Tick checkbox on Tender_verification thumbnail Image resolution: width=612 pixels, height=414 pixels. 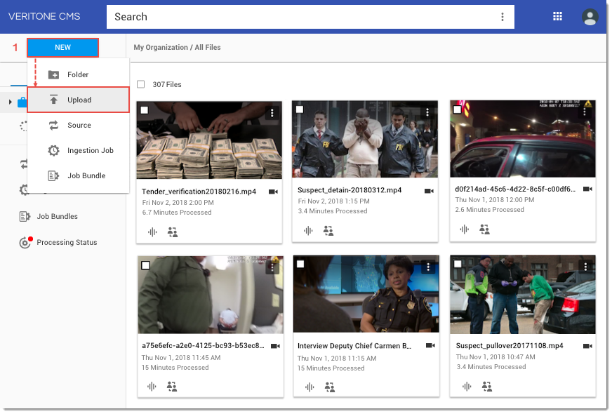(x=145, y=110)
